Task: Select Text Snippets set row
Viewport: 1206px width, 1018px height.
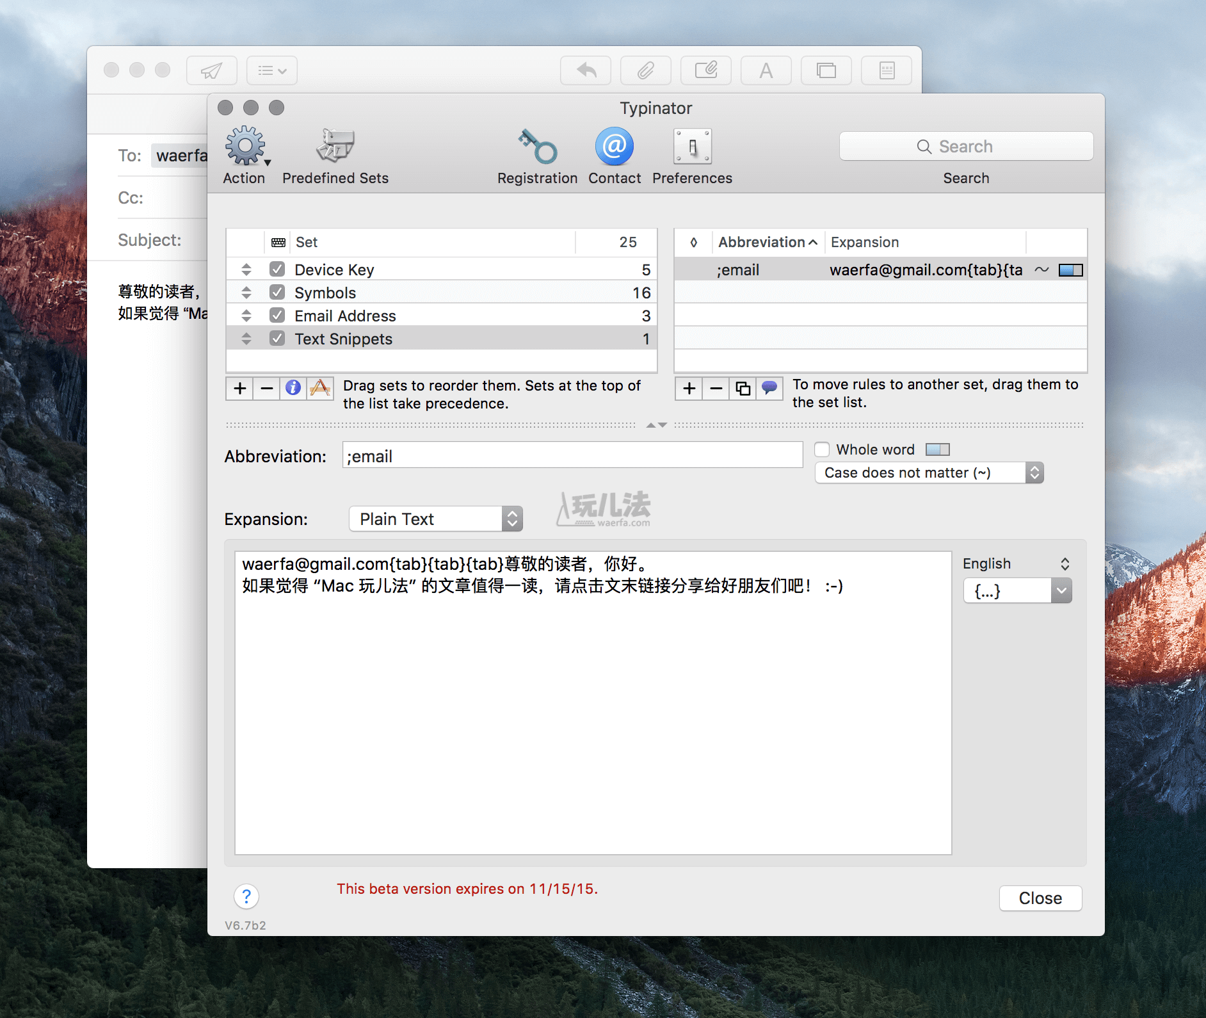Action: pos(442,338)
